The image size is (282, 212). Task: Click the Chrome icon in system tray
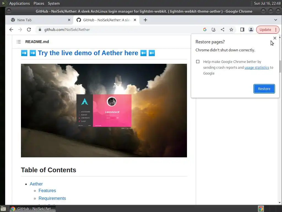coord(261,209)
